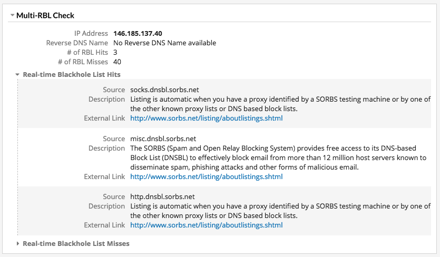Select the misc.dnsbl.sorbs.net source name
440x257 pixels.
click(163, 139)
